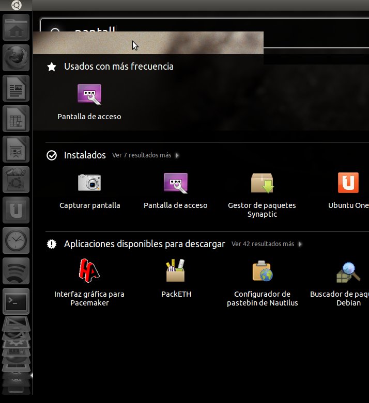Viewport: 369px width, 403px height.
Task: Open Terminal from the launcher
Action: (x=16, y=301)
